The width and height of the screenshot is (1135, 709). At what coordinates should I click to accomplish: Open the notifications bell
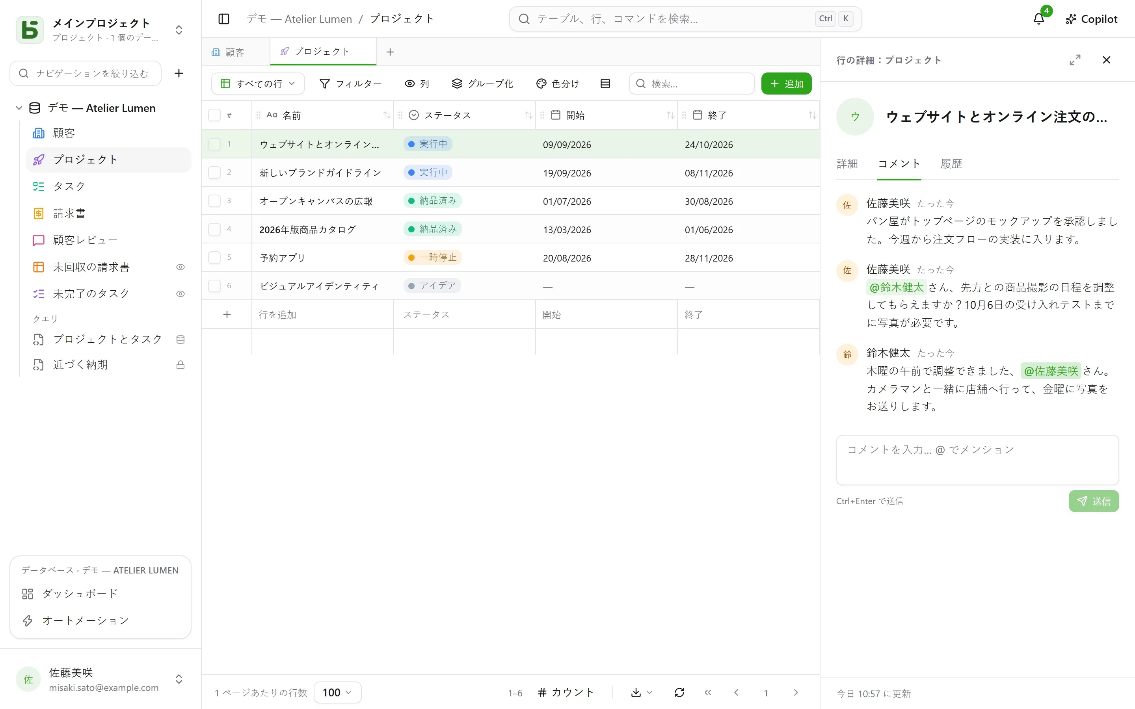[x=1039, y=19]
